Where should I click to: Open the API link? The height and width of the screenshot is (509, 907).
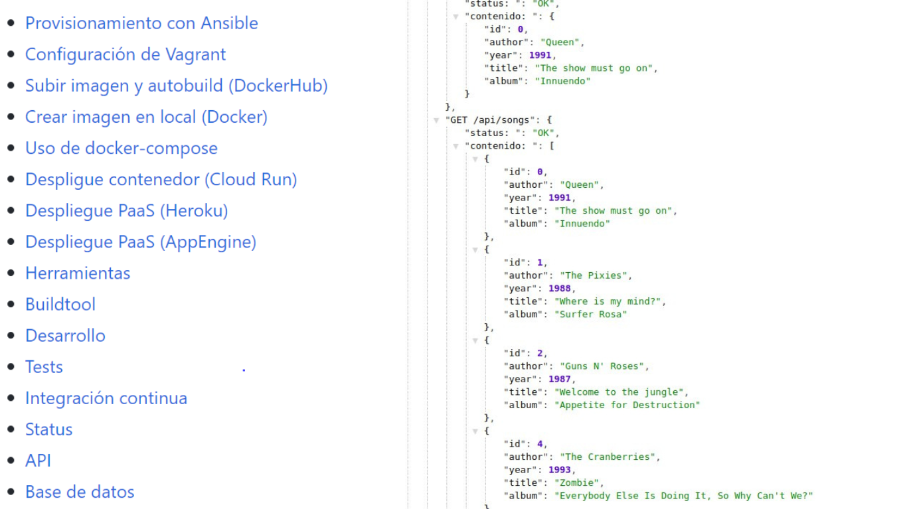tap(38, 460)
